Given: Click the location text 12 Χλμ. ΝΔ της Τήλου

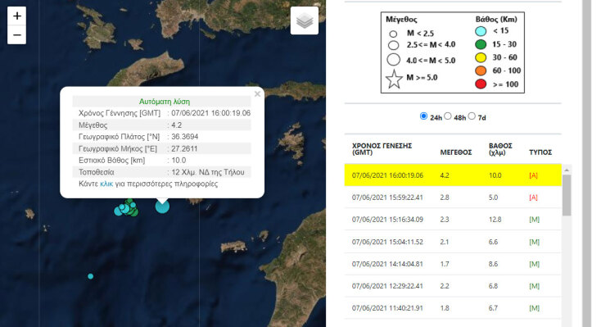Looking at the screenshot, I should [x=208, y=172].
